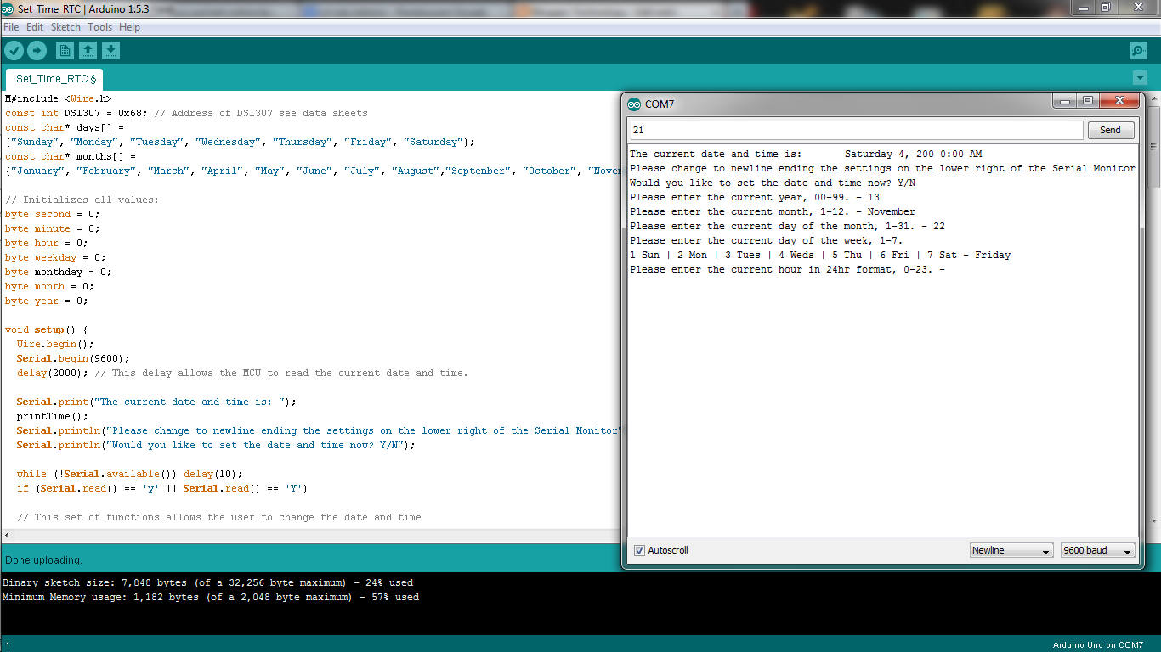This screenshot has width=1161, height=652.
Task: Click the Verify checkmark icon in the toolbar
Action: click(14, 51)
